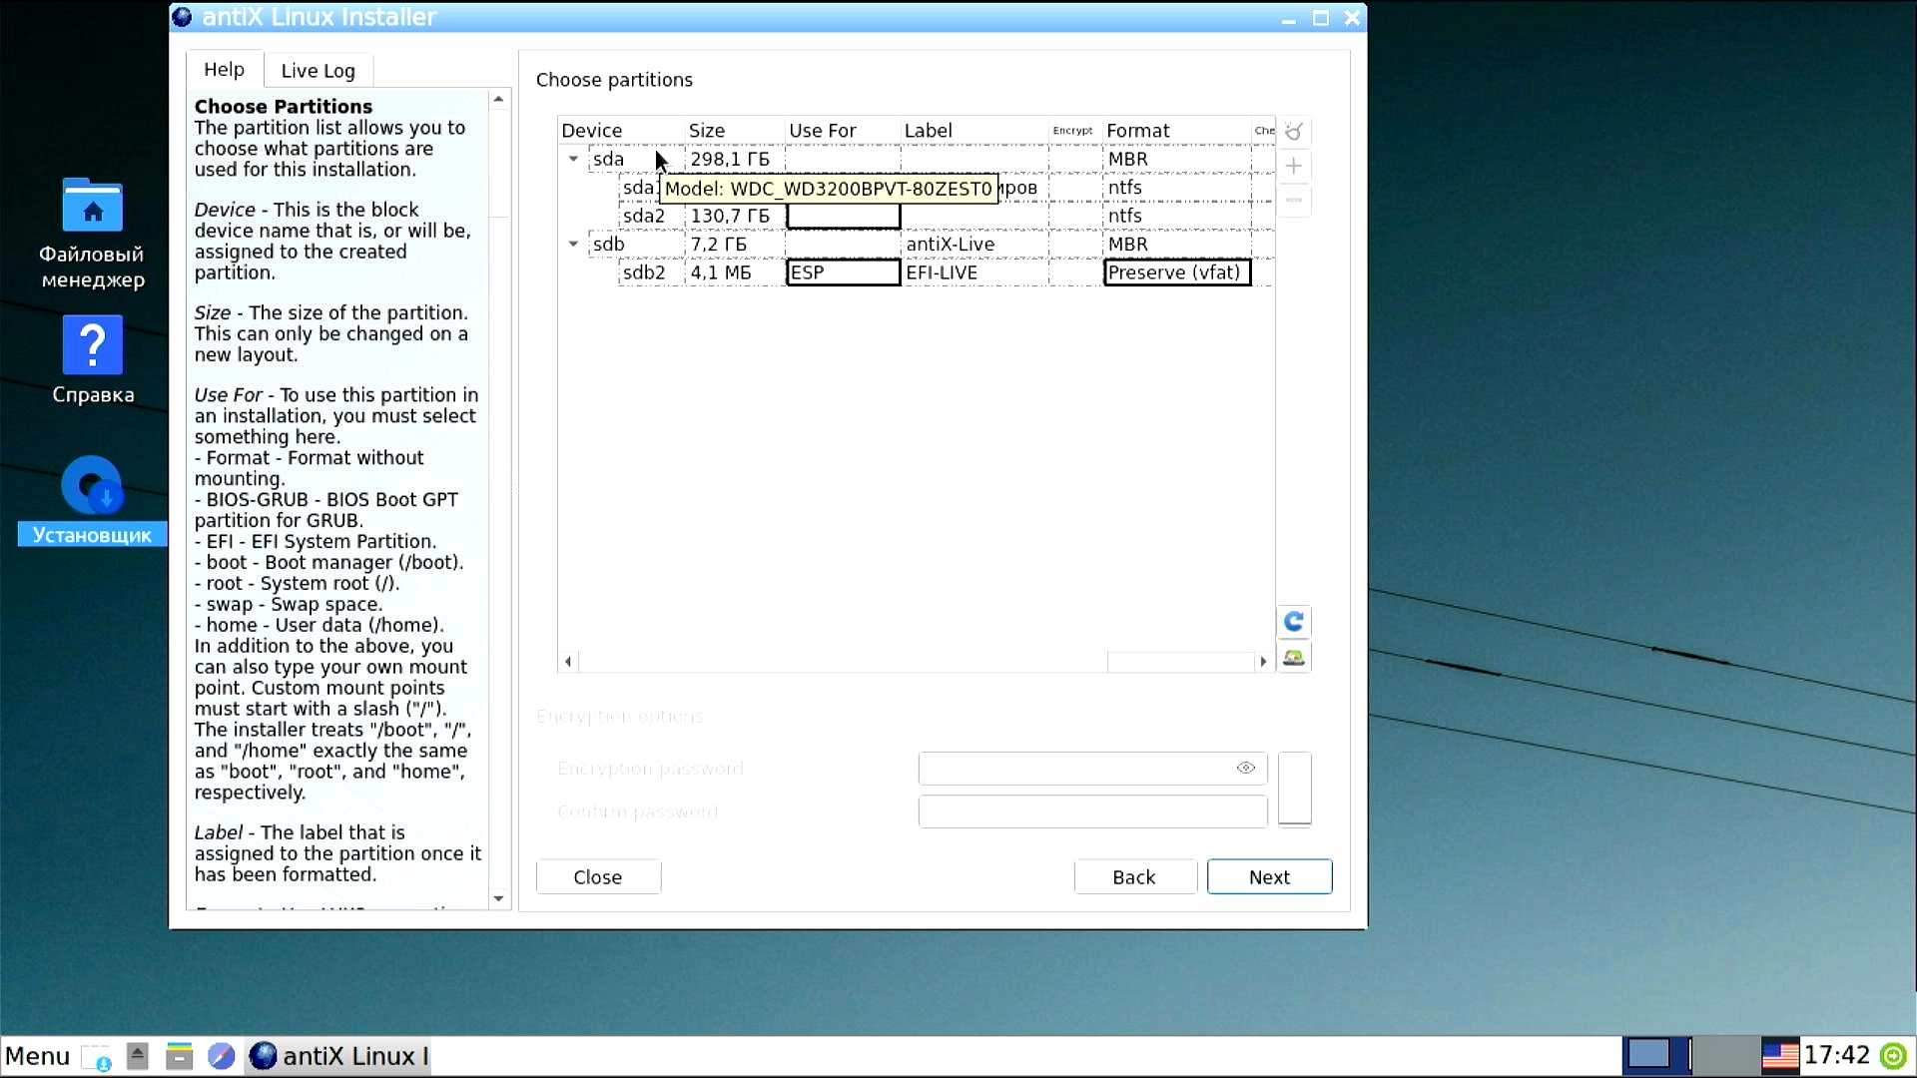The width and height of the screenshot is (1917, 1078).
Task: Click the Encrypt column header
Action: 1075,131
